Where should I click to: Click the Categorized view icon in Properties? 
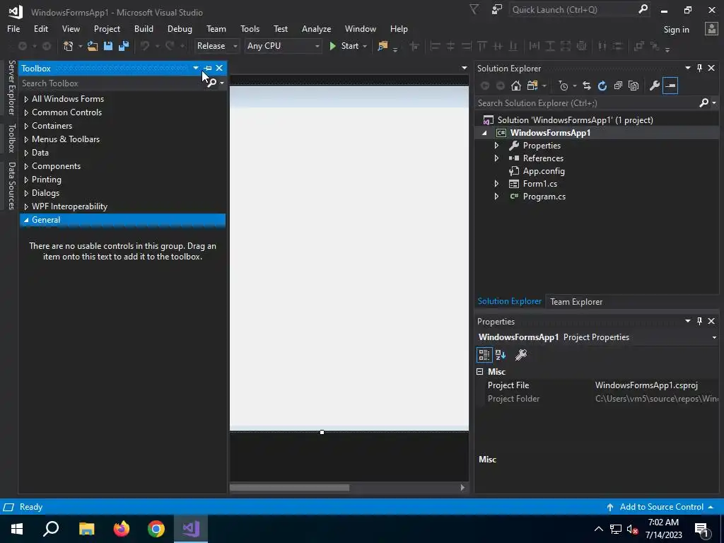pos(484,355)
